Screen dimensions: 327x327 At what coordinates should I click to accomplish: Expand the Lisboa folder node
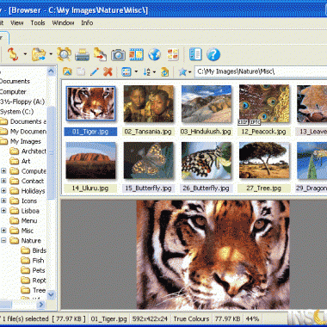point(3,211)
